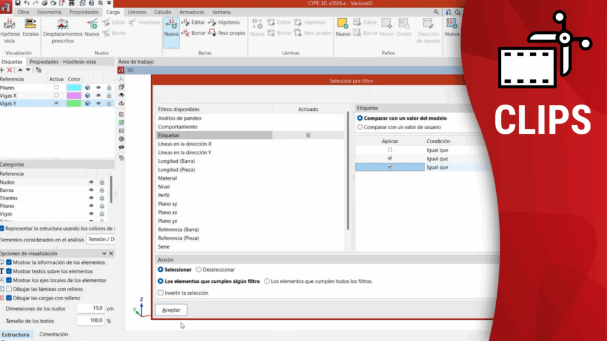Viewport: 607px width, 341px height.
Task: Toggle the lock icon for Vigas X
Action: tap(109, 95)
